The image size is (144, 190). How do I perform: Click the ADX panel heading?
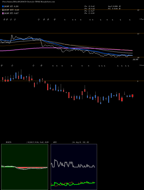click(55, 142)
